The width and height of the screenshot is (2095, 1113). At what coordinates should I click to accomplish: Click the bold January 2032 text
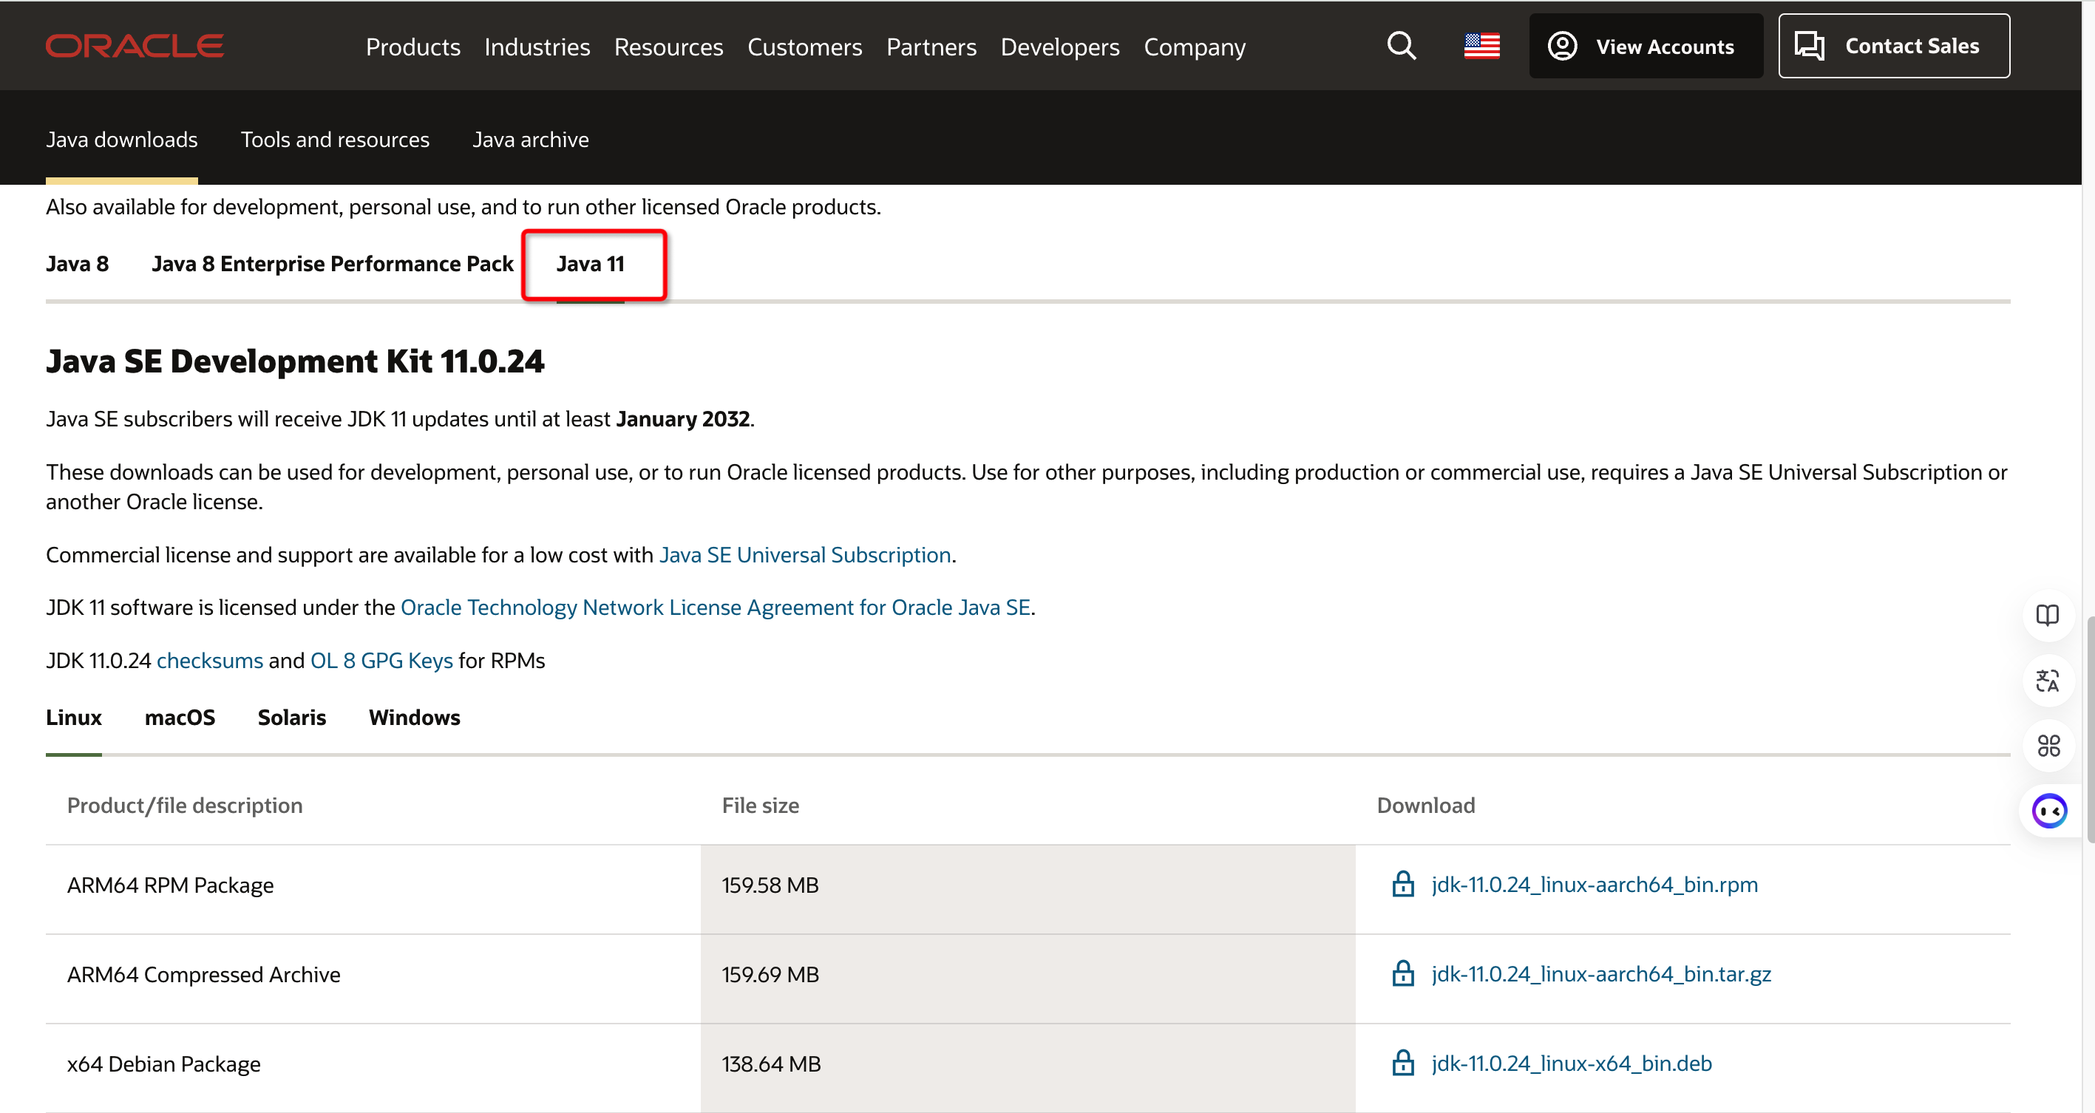point(683,420)
